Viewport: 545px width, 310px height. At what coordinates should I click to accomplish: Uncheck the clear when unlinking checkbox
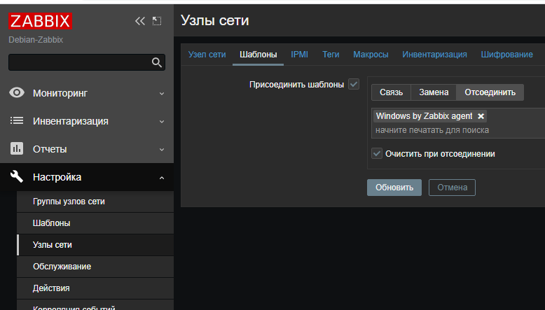[377, 154]
